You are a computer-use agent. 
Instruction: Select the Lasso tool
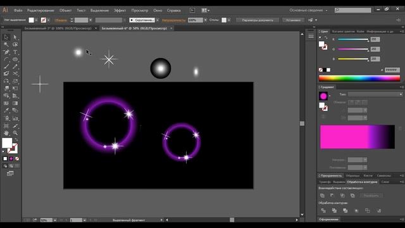(15, 44)
